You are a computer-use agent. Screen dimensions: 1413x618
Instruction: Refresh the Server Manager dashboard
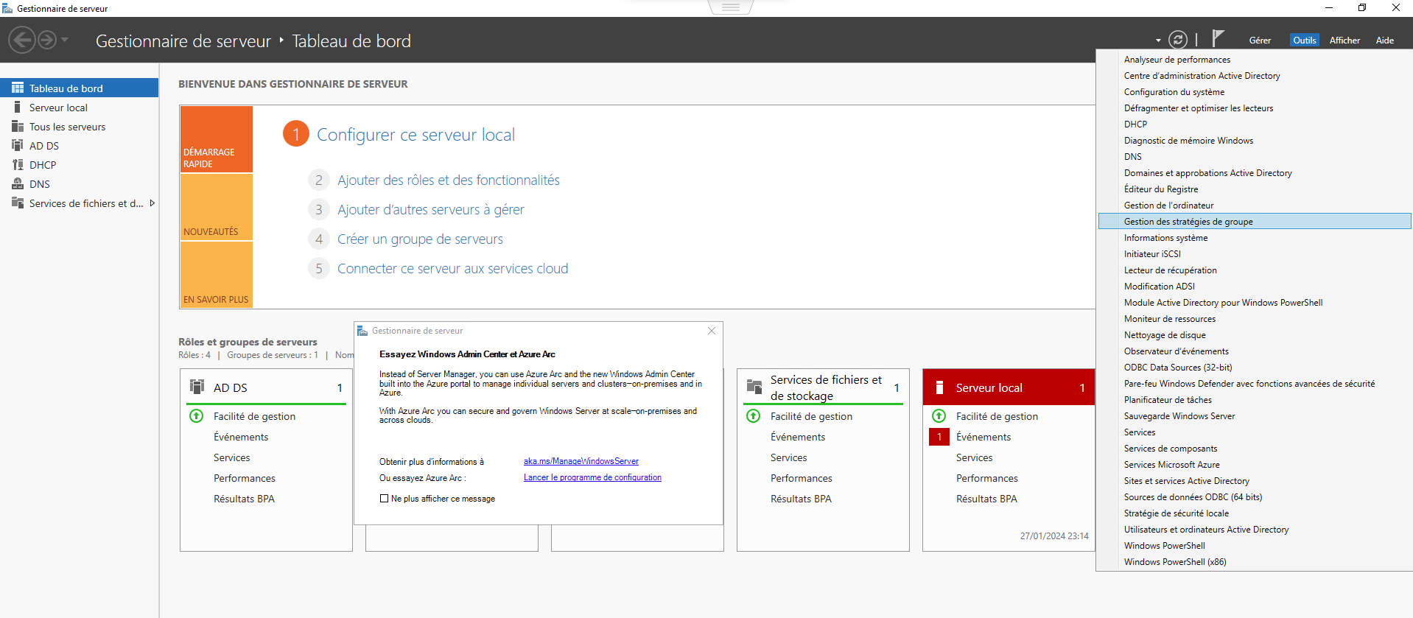[x=1178, y=40]
